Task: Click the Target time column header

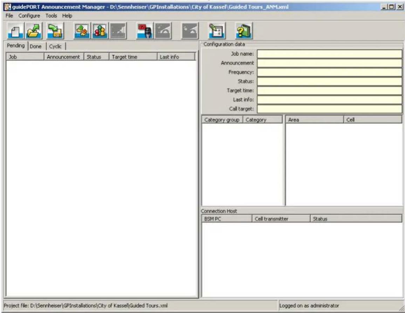Action: pyautogui.click(x=133, y=57)
